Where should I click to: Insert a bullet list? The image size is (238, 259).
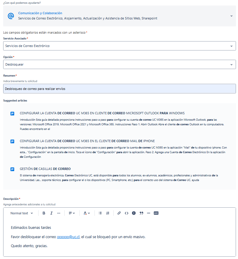click(100, 213)
